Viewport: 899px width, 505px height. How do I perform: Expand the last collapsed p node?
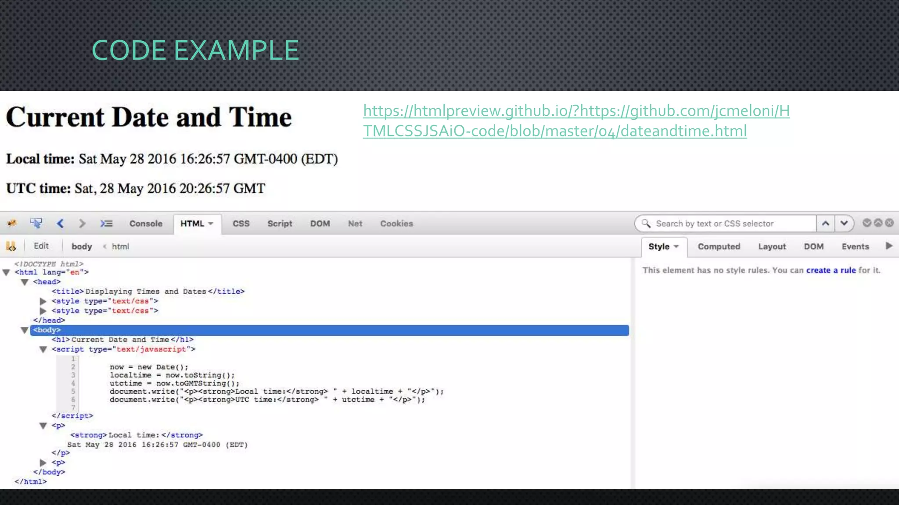[43, 462]
